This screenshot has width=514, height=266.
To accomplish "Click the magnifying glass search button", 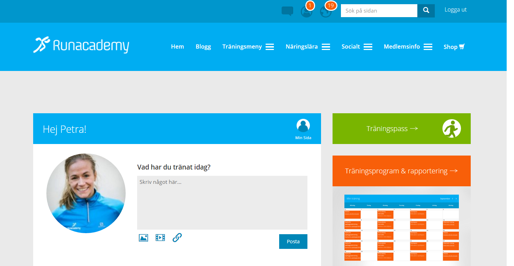I will pyautogui.click(x=426, y=10).
